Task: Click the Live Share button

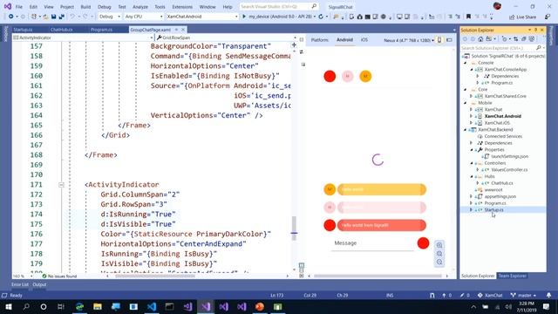Action: point(522,17)
